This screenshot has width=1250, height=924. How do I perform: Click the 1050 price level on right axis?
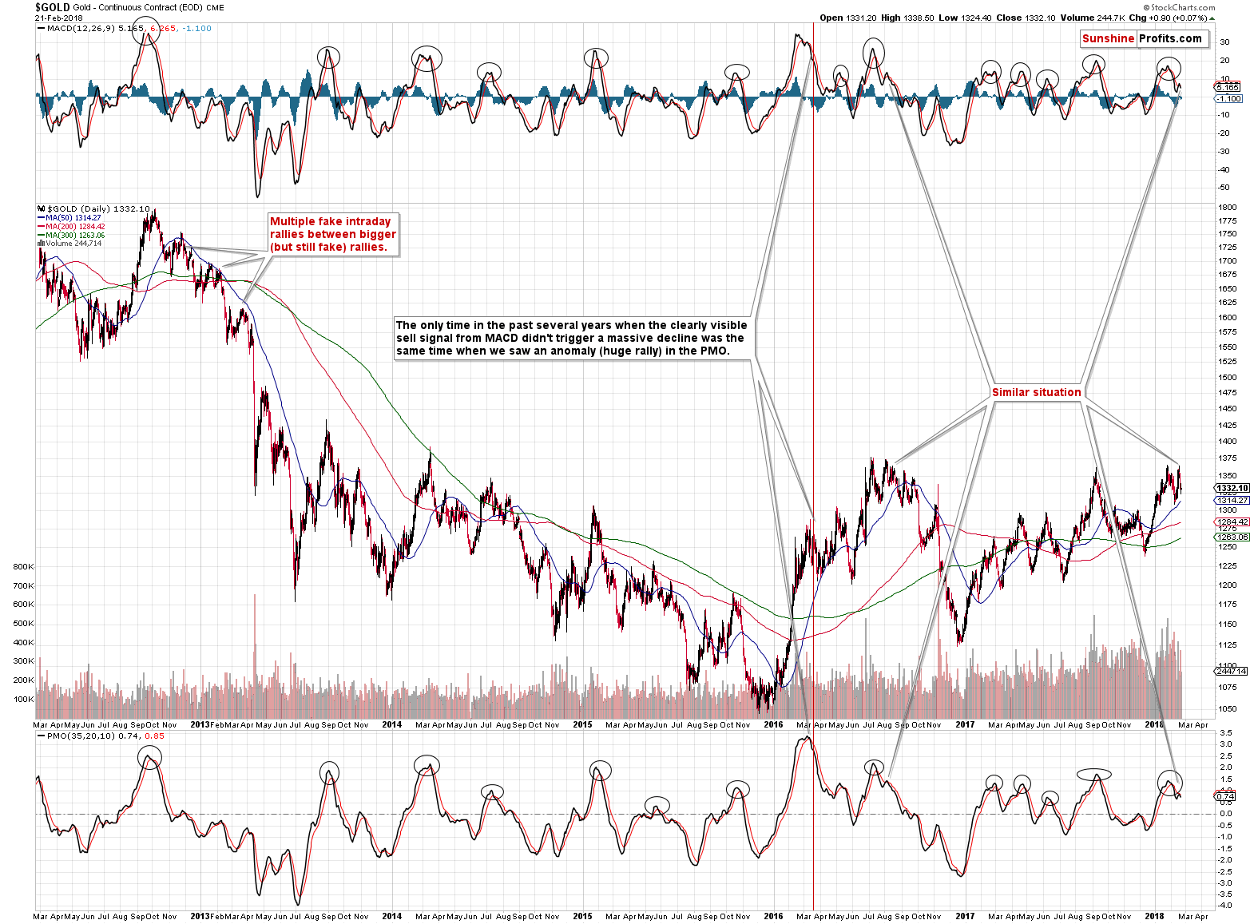(x=1228, y=708)
